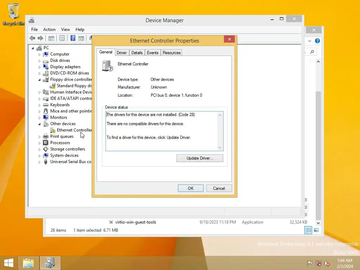360x270 pixels.
Task: Open Properties from the Device Manager toolbar
Action: pyautogui.click(x=62, y=38)
